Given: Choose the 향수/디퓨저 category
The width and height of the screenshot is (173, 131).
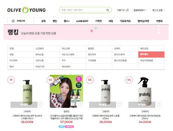Looking at the screenshot, I should pyautogui.click(x=125, y=55).
